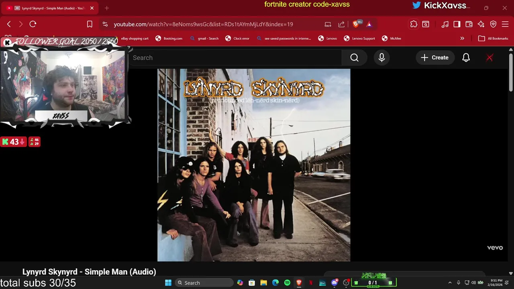Screen dimensions: 514x289
Task: Open Discord from the taskbar
Action: click(335, 283)
